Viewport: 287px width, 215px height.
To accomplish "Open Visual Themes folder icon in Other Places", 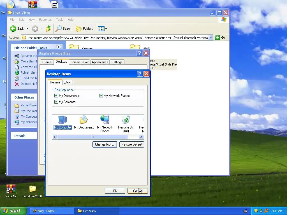I will coord(17,106).
